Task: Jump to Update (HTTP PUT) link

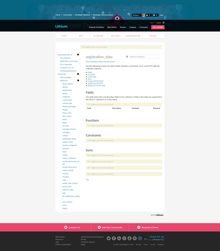Action: pos(95,83)
